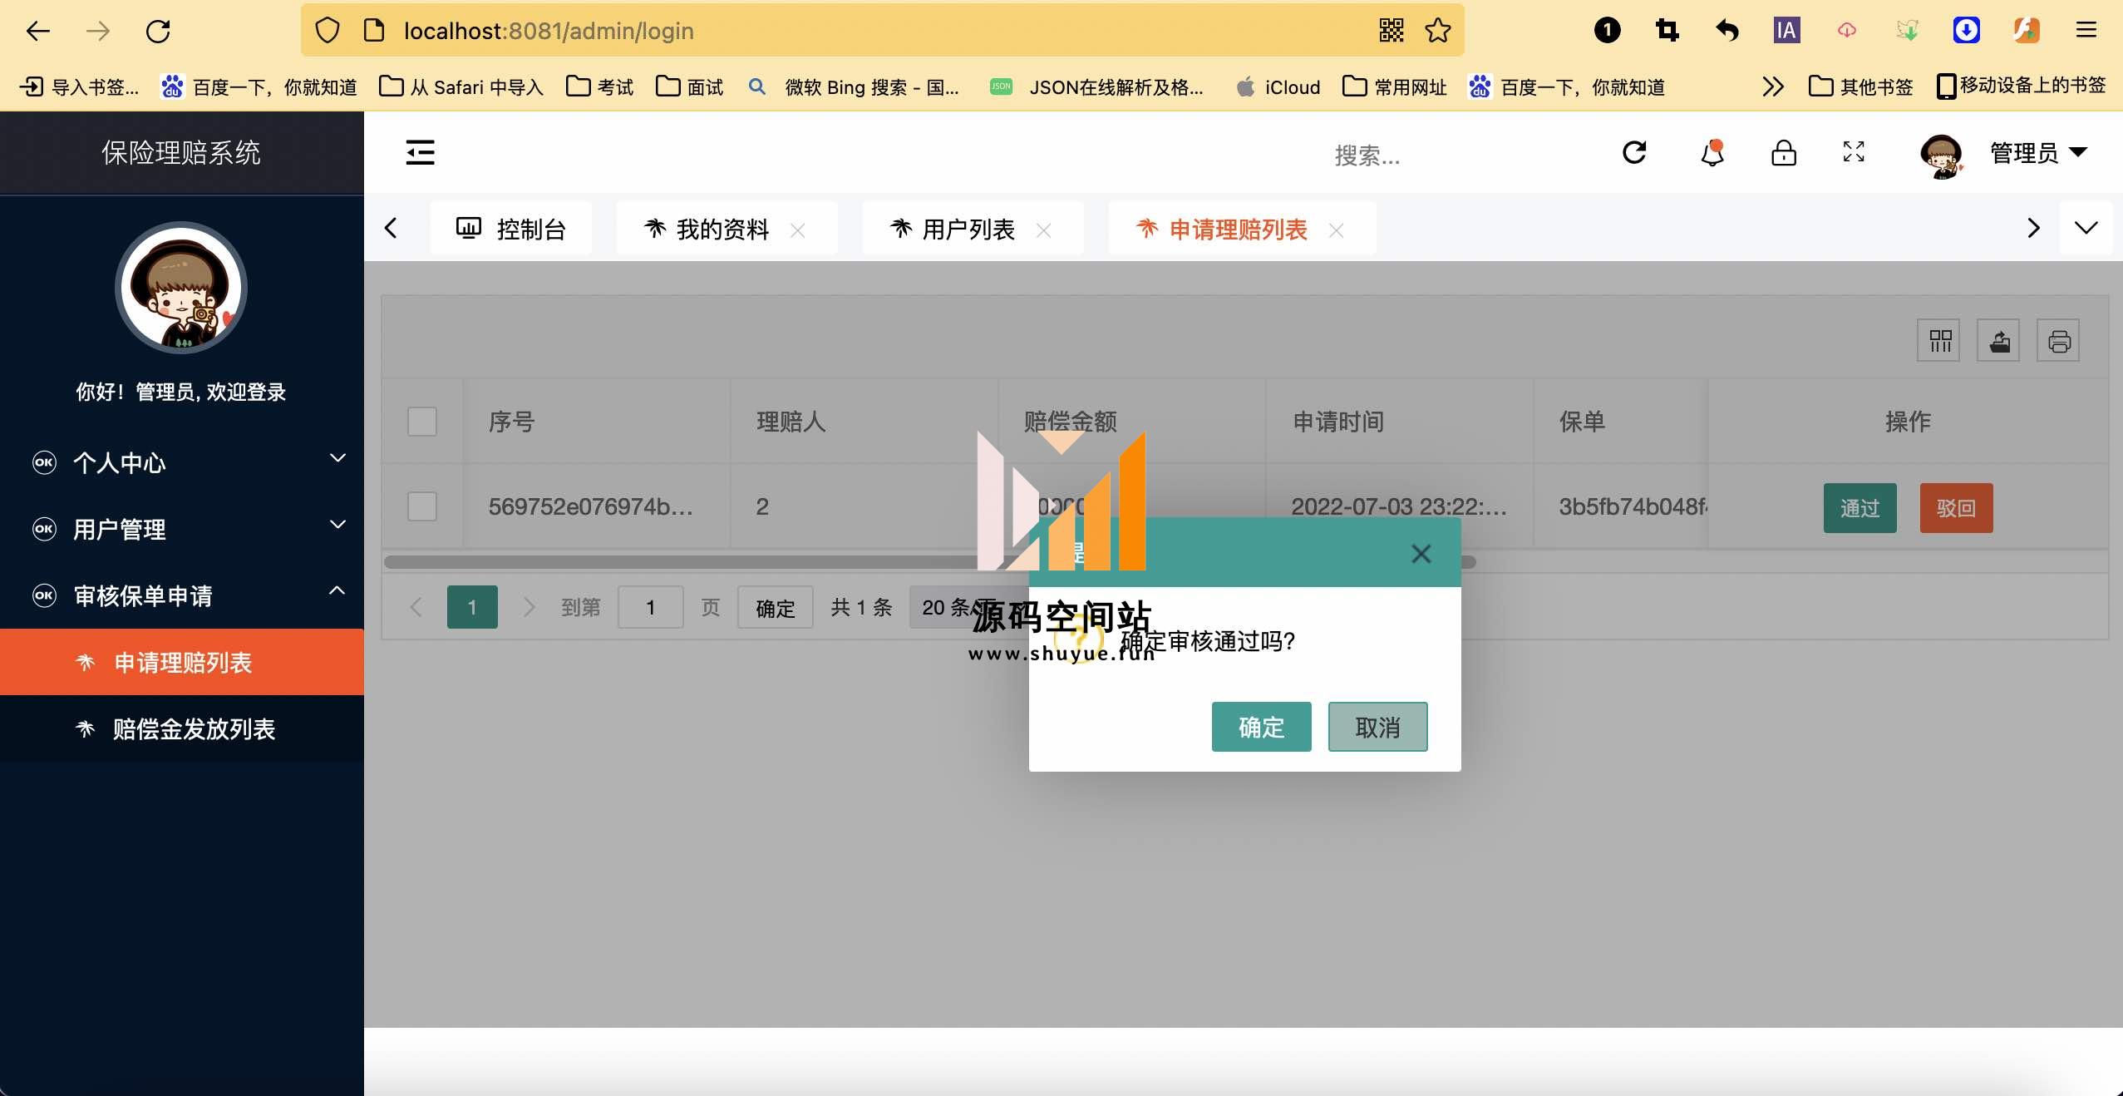This screenshot has width=2123, height=1096.
Task: Expand the 个人中心 sidebar menu
Action: 182,462
